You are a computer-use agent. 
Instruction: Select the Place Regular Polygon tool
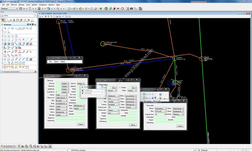[x=16, y=36]
